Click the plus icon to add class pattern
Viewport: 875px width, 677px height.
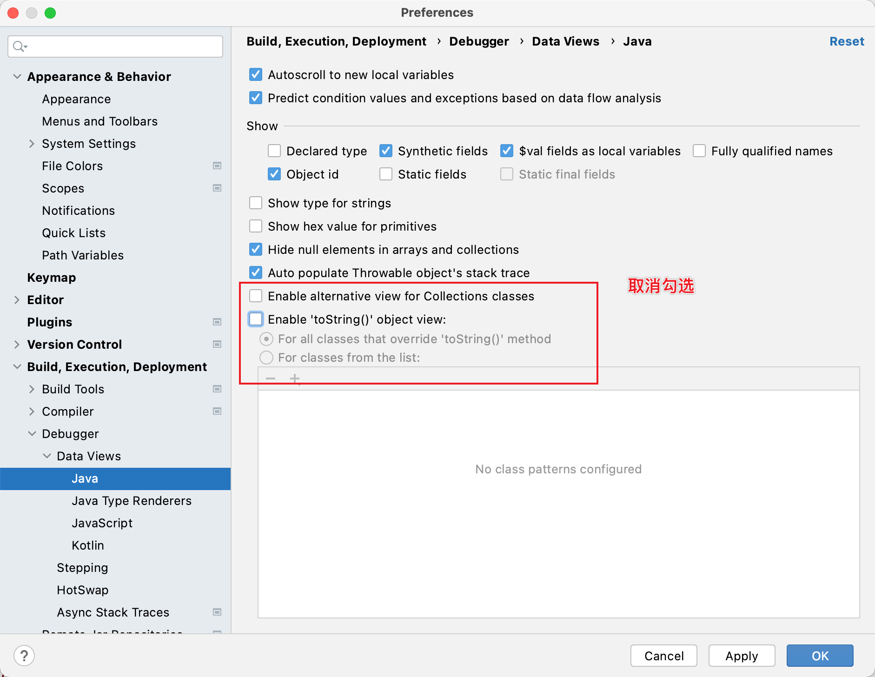[295, 378]
